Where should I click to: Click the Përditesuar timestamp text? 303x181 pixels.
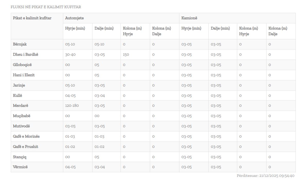point(265,176)
